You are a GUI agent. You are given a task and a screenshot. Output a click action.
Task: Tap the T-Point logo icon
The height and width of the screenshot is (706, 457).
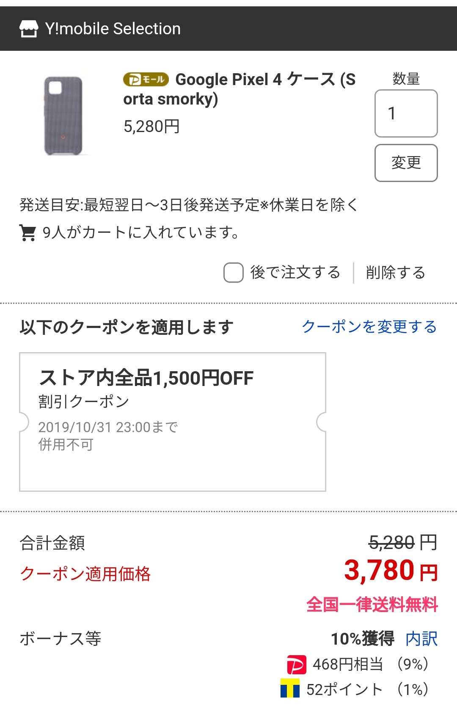point(290,689)
